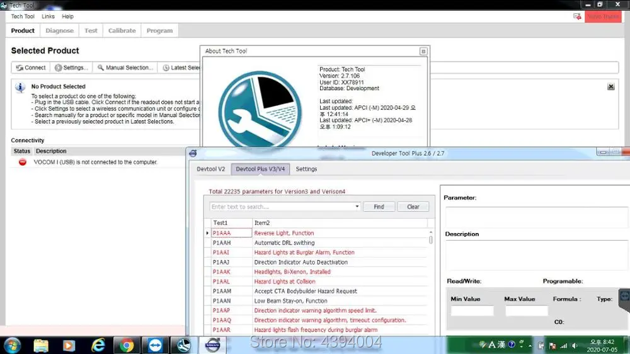The height and width of the screenshot is (354, 630).
Task: Click the Tech Tool logo in About dialog
Action: [x=260, y=110]
